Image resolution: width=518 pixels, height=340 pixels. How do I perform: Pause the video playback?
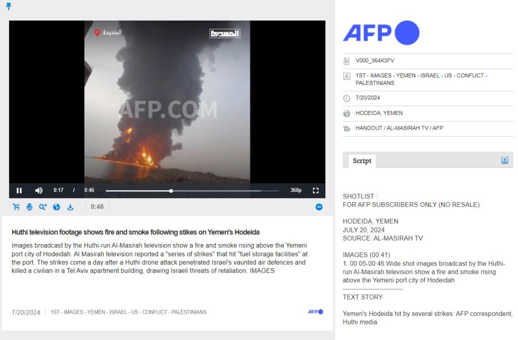click(19, 190)
